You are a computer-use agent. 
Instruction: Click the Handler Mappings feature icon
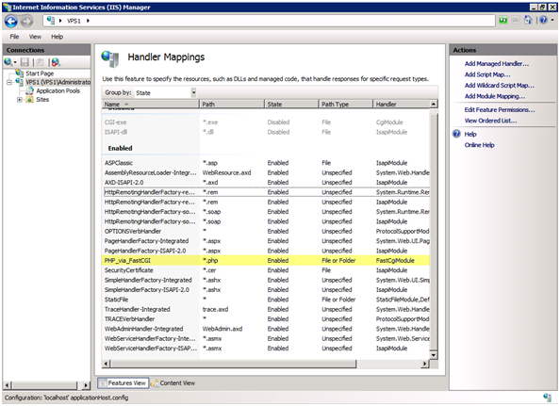tap(110, 58)
